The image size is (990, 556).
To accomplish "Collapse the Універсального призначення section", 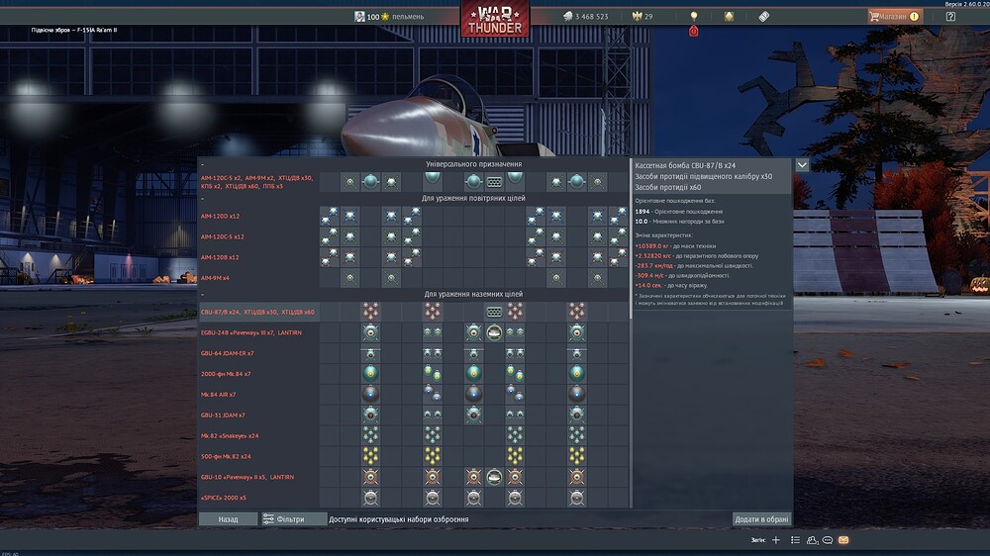I will [203, 164].
